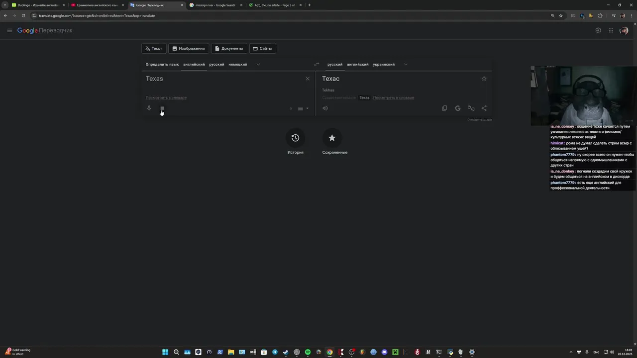Open target-side Посмотреть в словаре link
The width and height of the screenshot is (637, 358).
pos(394,97)
